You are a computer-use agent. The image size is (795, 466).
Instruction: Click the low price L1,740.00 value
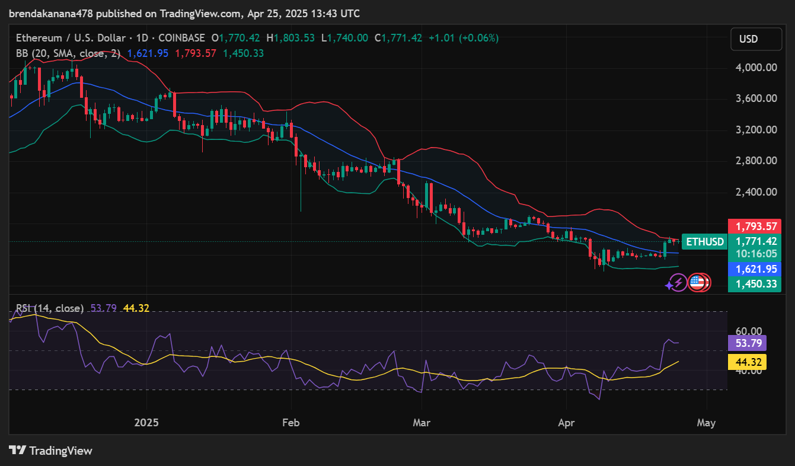pos(344,38)
